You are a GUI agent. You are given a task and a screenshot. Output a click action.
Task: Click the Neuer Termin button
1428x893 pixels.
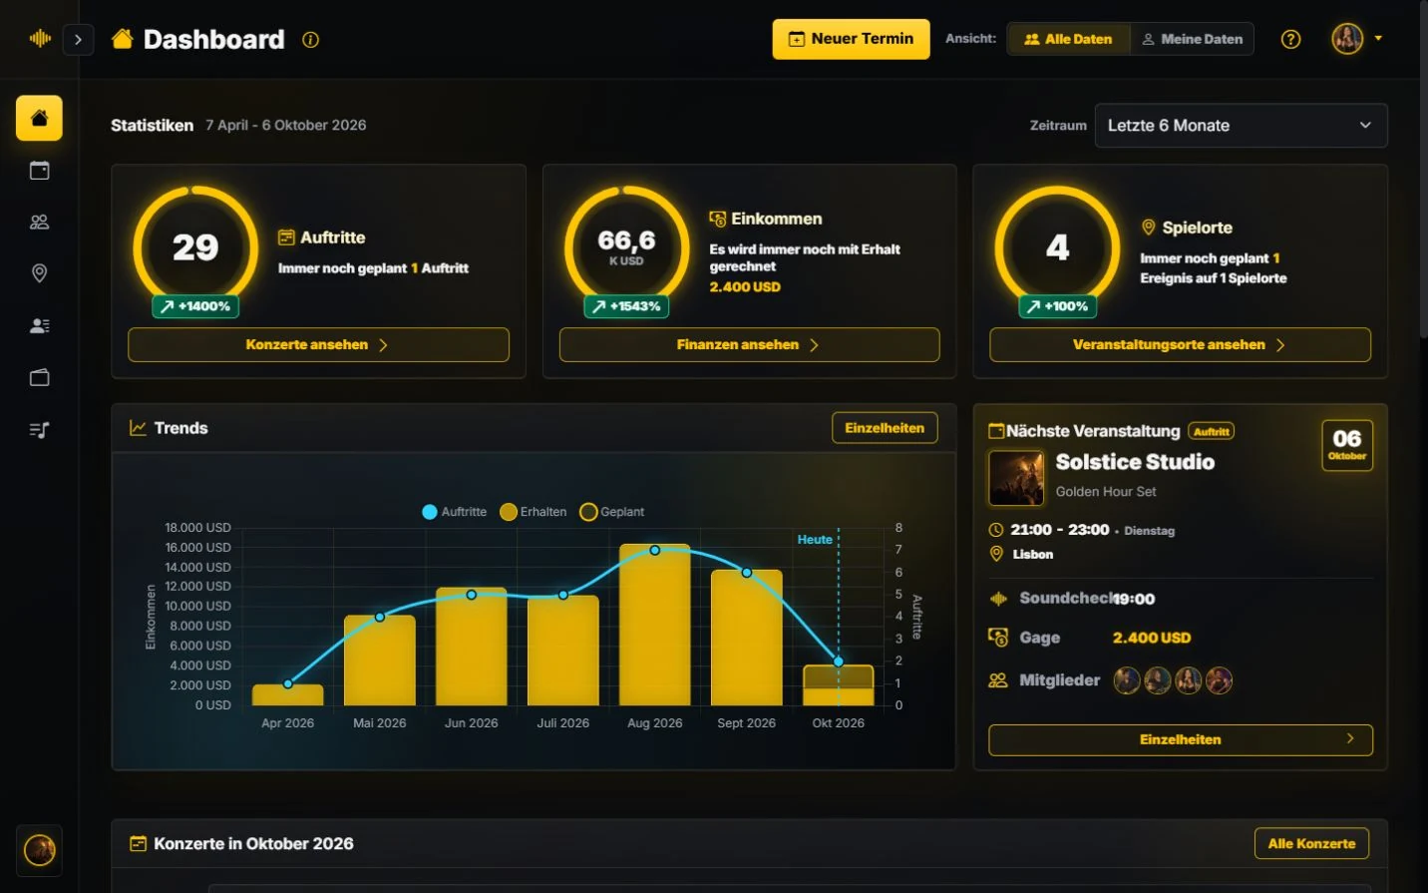851,39
